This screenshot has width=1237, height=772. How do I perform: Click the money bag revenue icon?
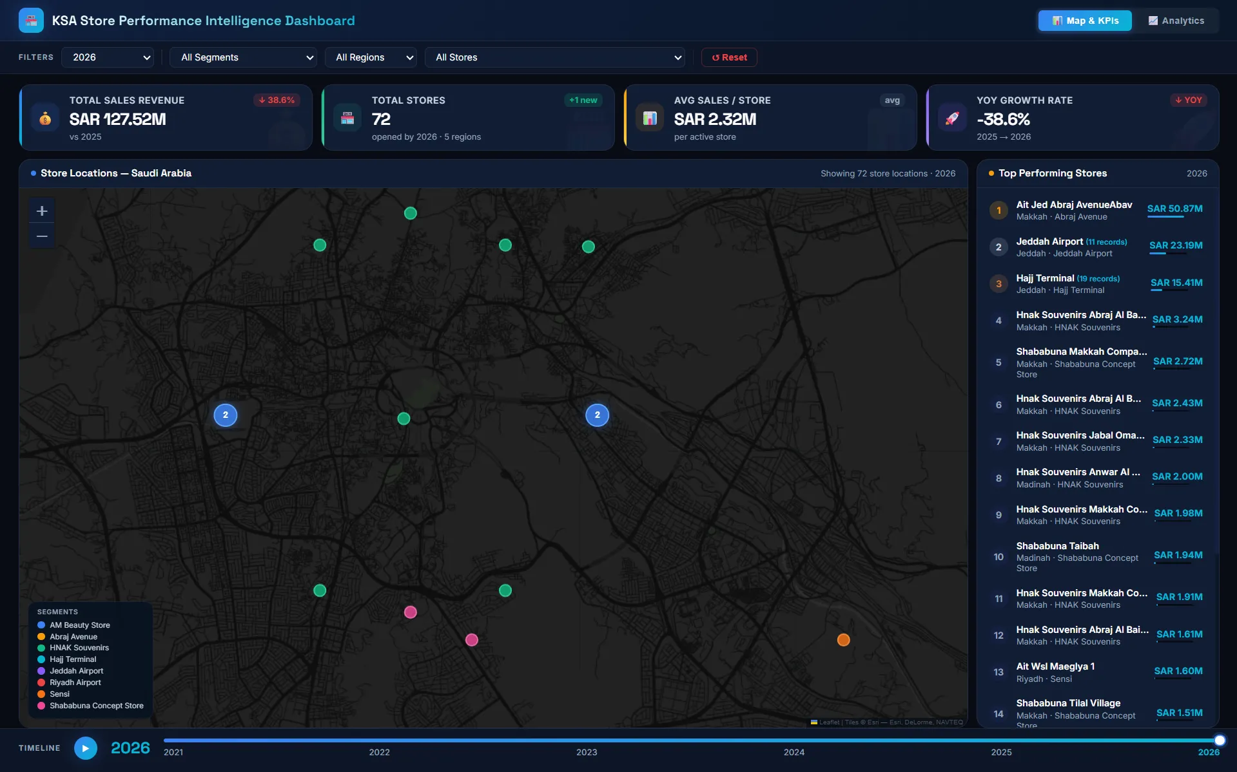(45, 118)
